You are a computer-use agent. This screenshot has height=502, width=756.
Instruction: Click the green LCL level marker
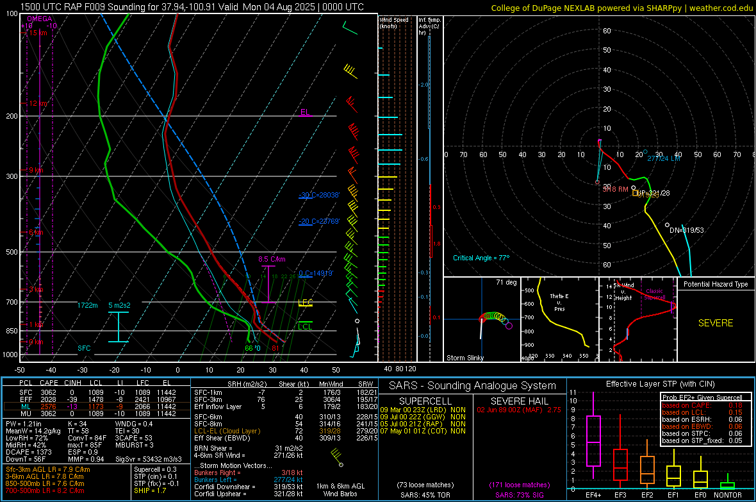click(305, 325)
